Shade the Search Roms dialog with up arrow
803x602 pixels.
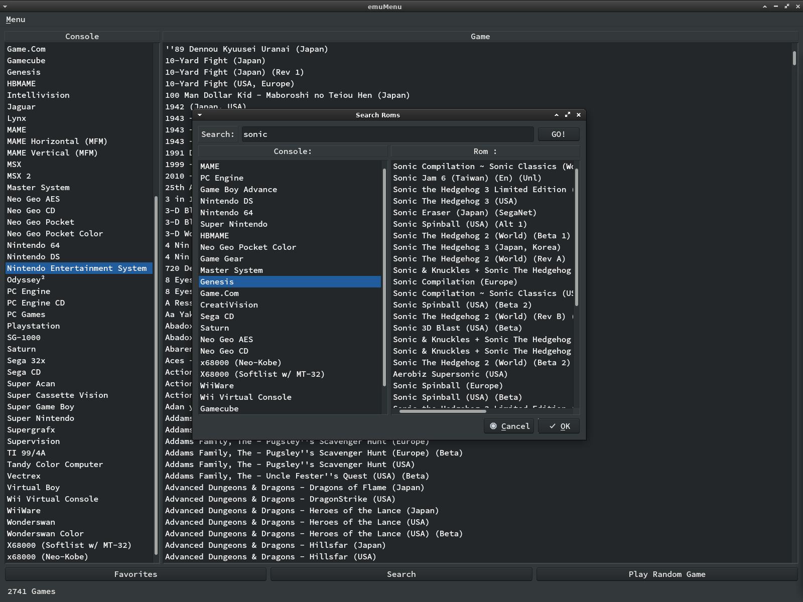coord(557,115)
